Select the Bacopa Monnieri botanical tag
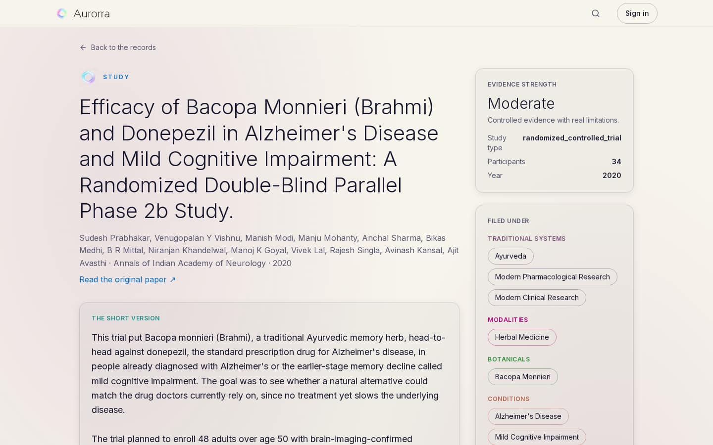The width and height of the screenshot is (713, 445). pyautogui.click(x=522, y=377)
